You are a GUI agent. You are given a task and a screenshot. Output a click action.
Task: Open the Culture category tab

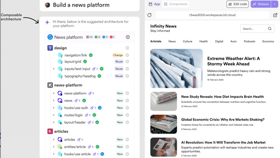(187, 41)
